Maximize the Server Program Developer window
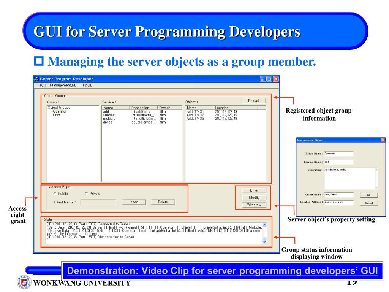The image size is (389, 292). 269,79
